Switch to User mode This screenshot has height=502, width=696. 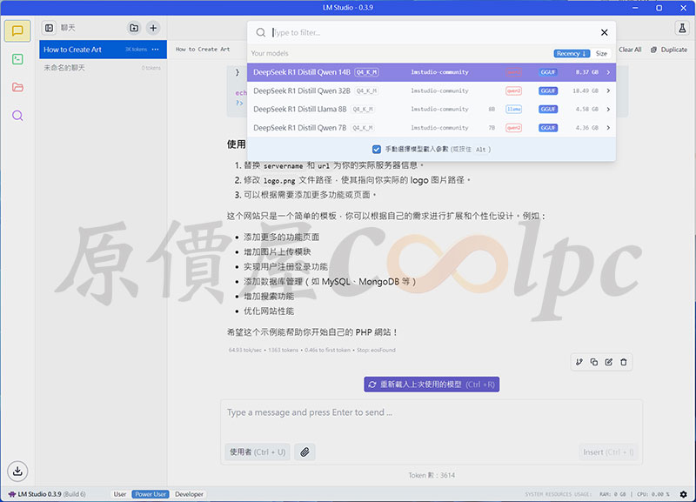[x=120, y=494]
